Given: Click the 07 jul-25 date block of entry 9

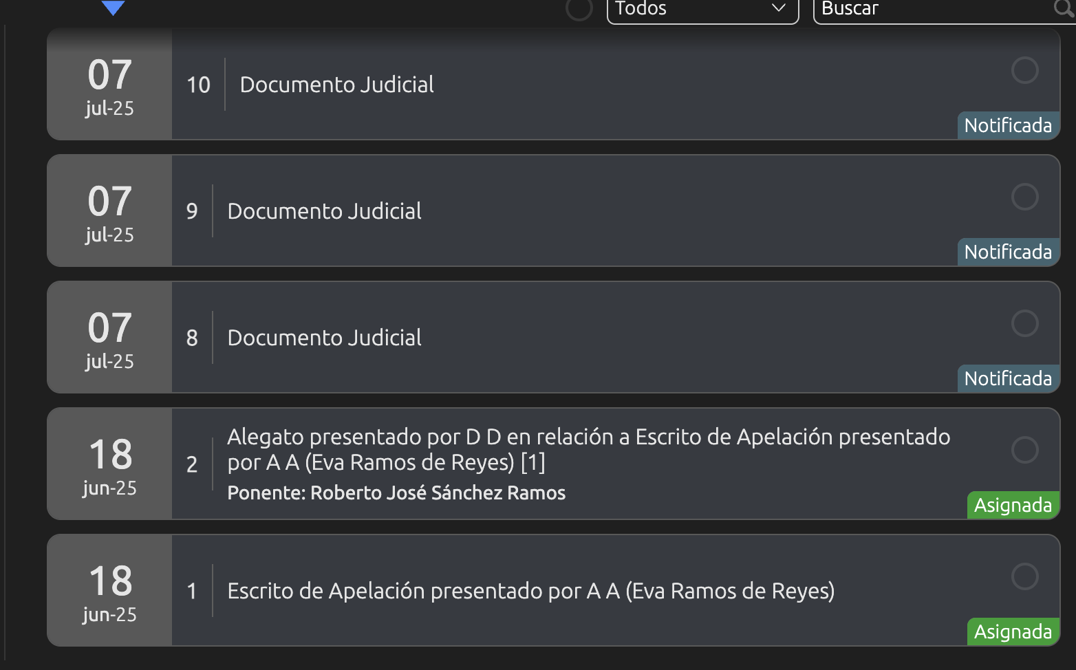Looking at the screenshot, I should [109, 211].
